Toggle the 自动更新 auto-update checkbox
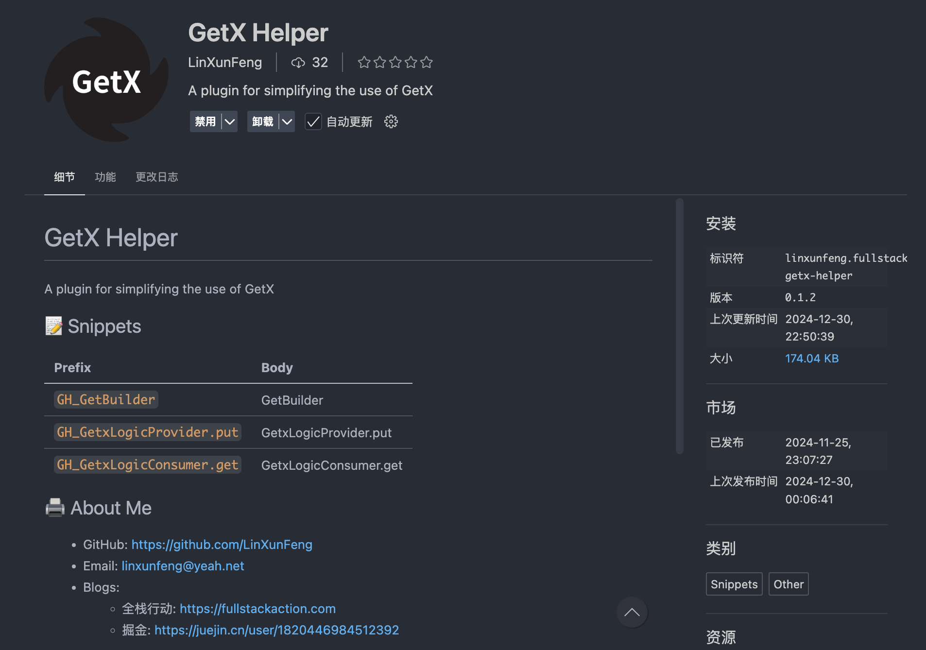The height and width of the screenshot is (650, 926). click(313, 121)
